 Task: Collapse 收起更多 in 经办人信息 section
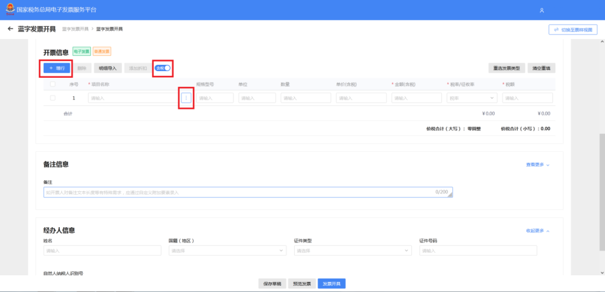[538, 231]
